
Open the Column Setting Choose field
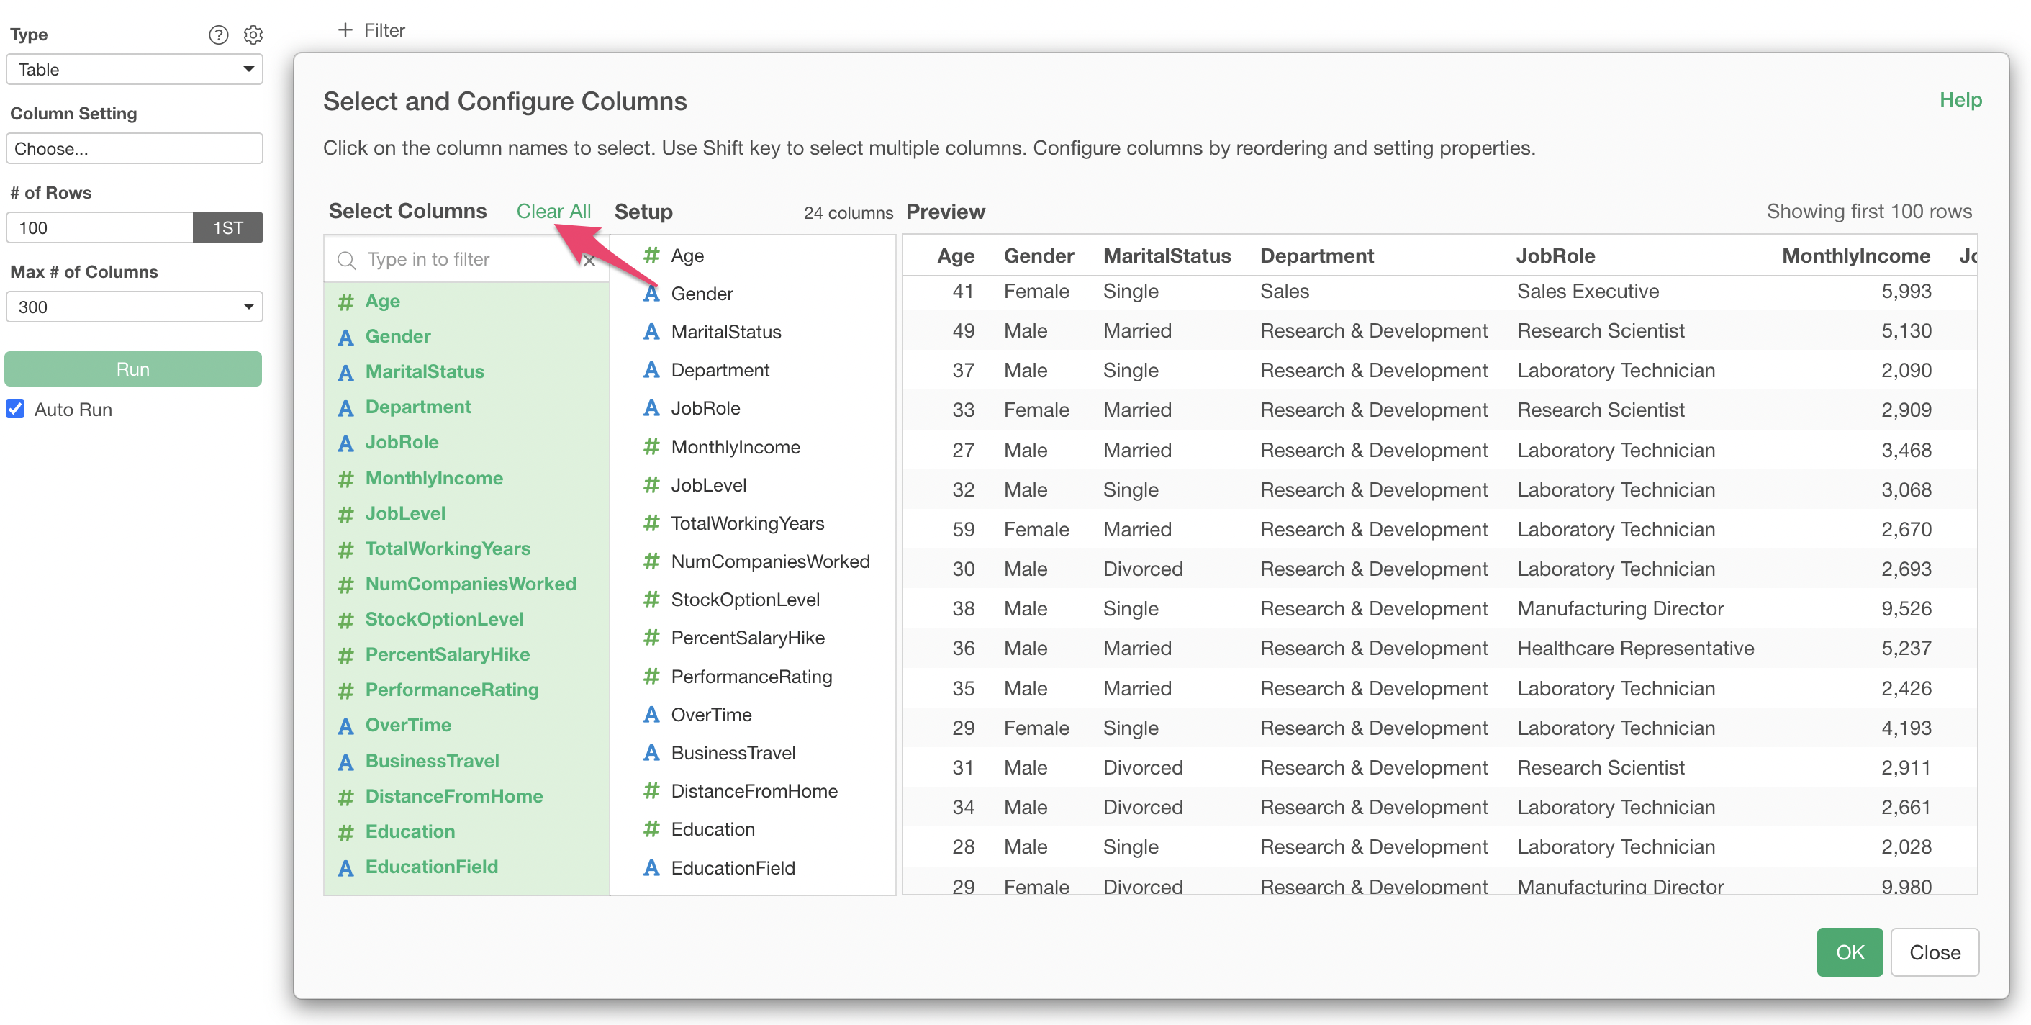coord(134,148)
